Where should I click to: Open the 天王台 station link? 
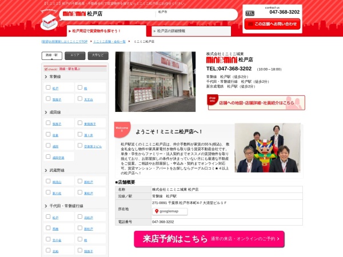[89, 99]
